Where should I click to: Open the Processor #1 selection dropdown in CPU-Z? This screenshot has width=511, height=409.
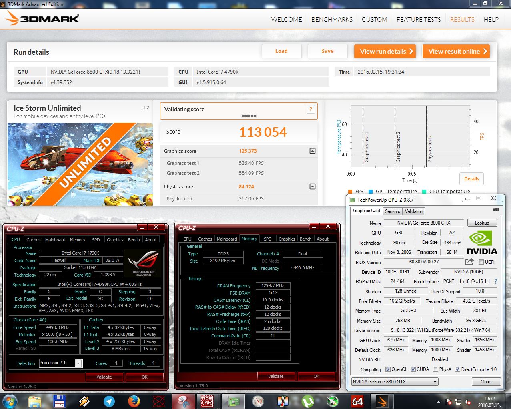[78, 363]
